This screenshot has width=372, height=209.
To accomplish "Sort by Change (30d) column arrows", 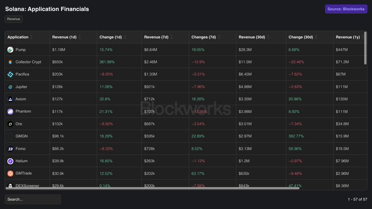I will (316, 37).
